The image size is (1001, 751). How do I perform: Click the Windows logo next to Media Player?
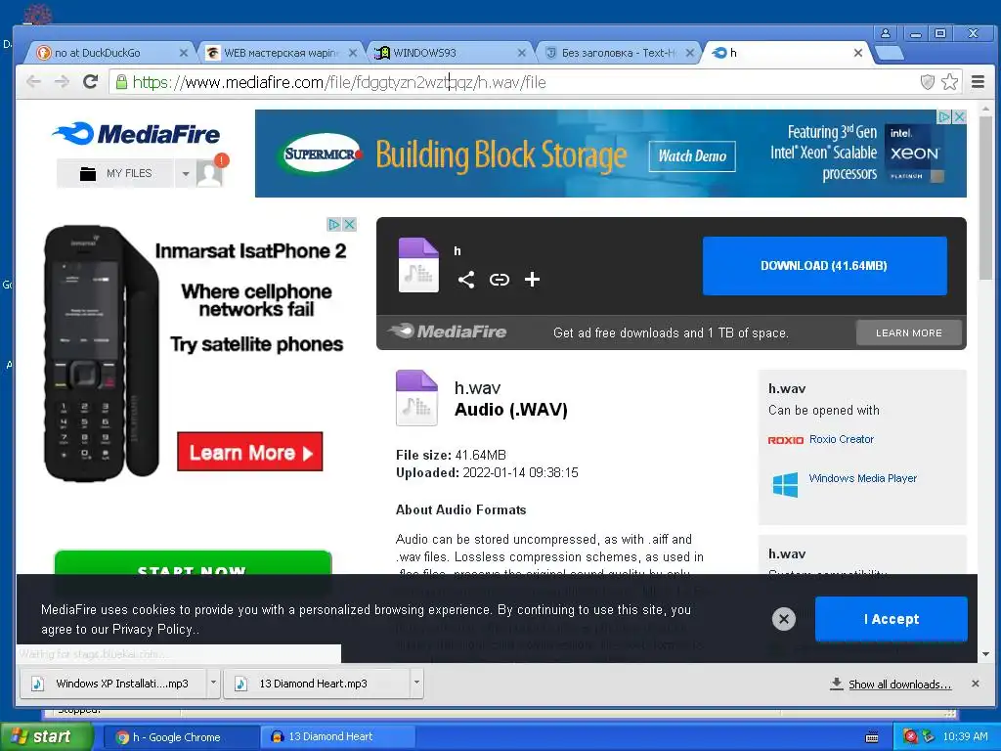click(x=785, y=484)
